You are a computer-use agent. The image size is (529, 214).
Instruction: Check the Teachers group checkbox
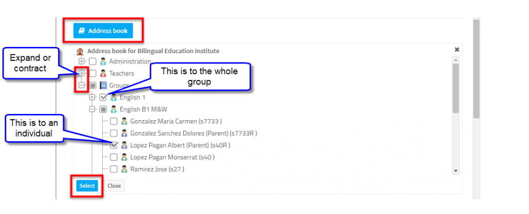pyautogui.click(x=93, y=73)
